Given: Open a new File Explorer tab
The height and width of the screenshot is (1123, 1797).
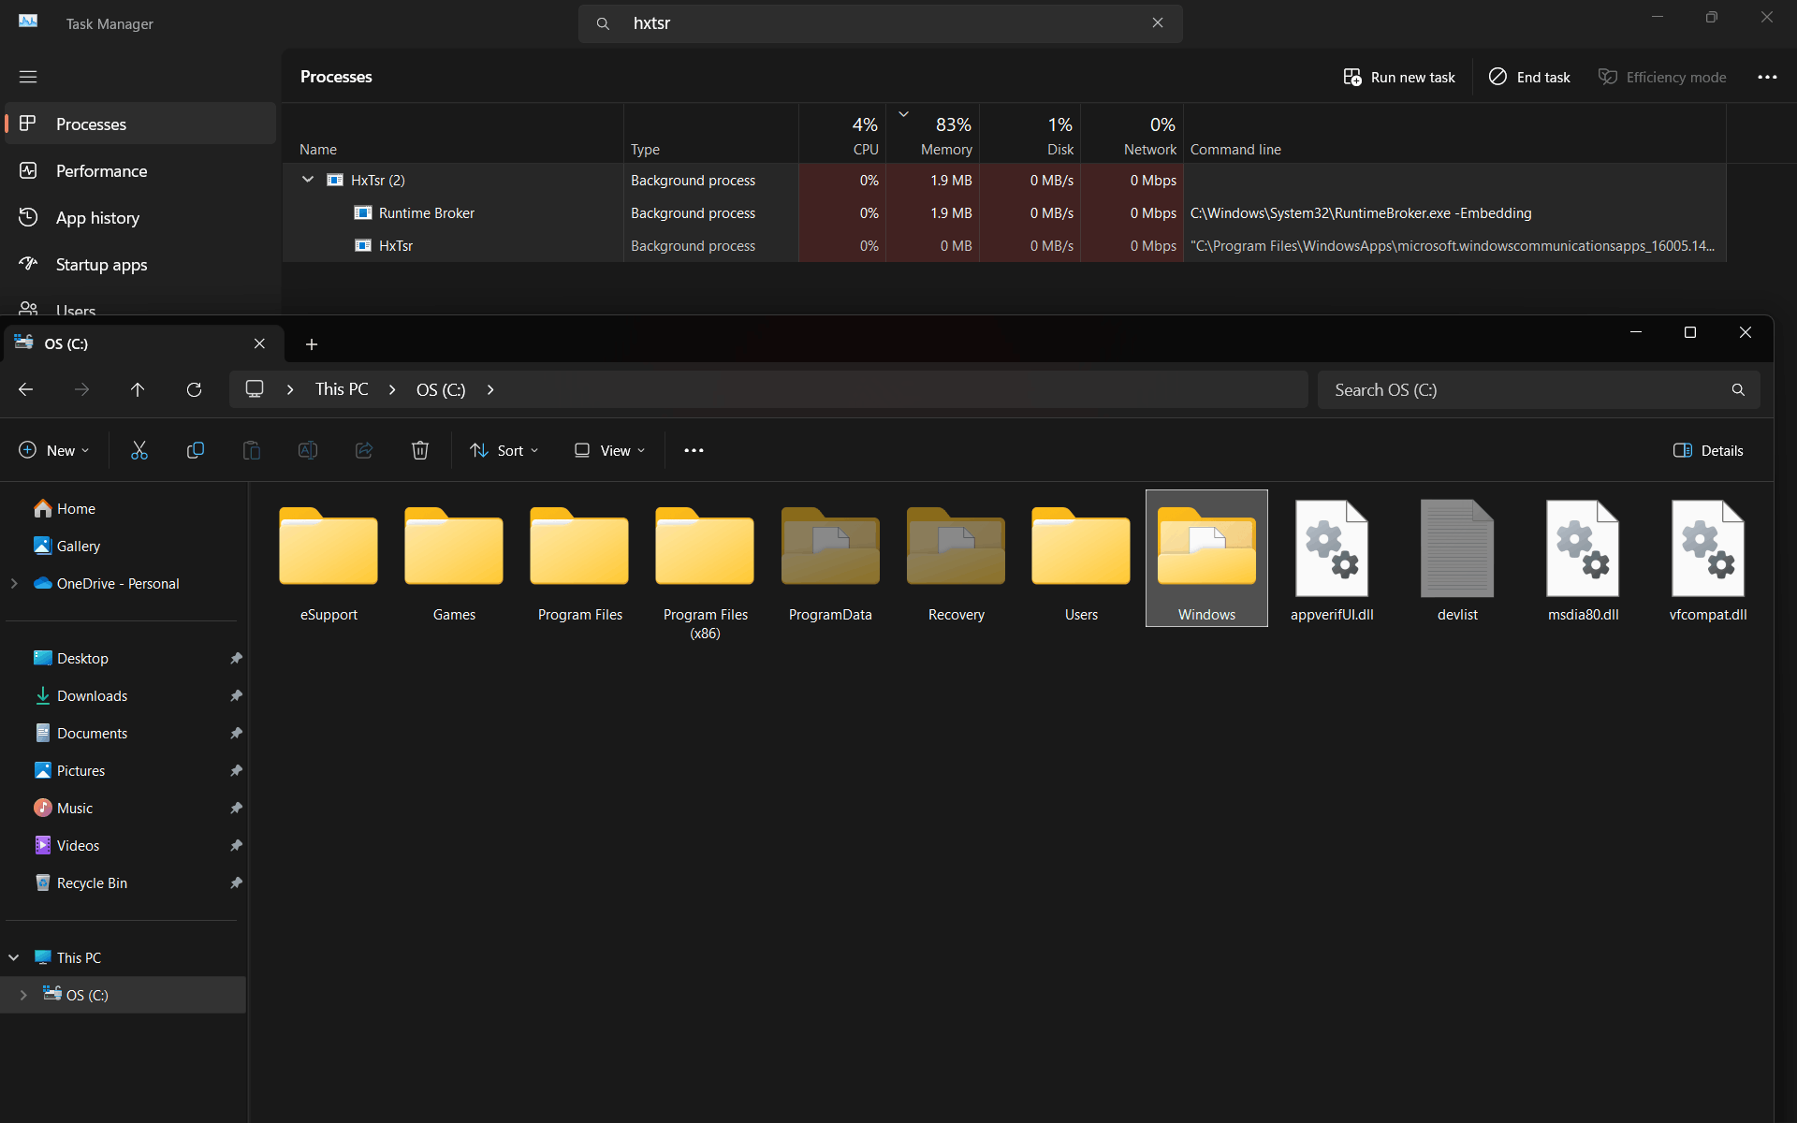Looking at the screenshot, I should pos(312,344).
